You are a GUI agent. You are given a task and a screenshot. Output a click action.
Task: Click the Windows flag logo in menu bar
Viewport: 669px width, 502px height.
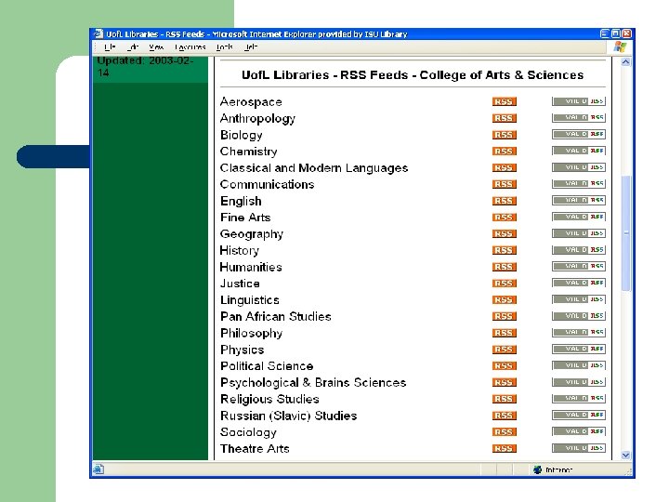tap(620, 47)
